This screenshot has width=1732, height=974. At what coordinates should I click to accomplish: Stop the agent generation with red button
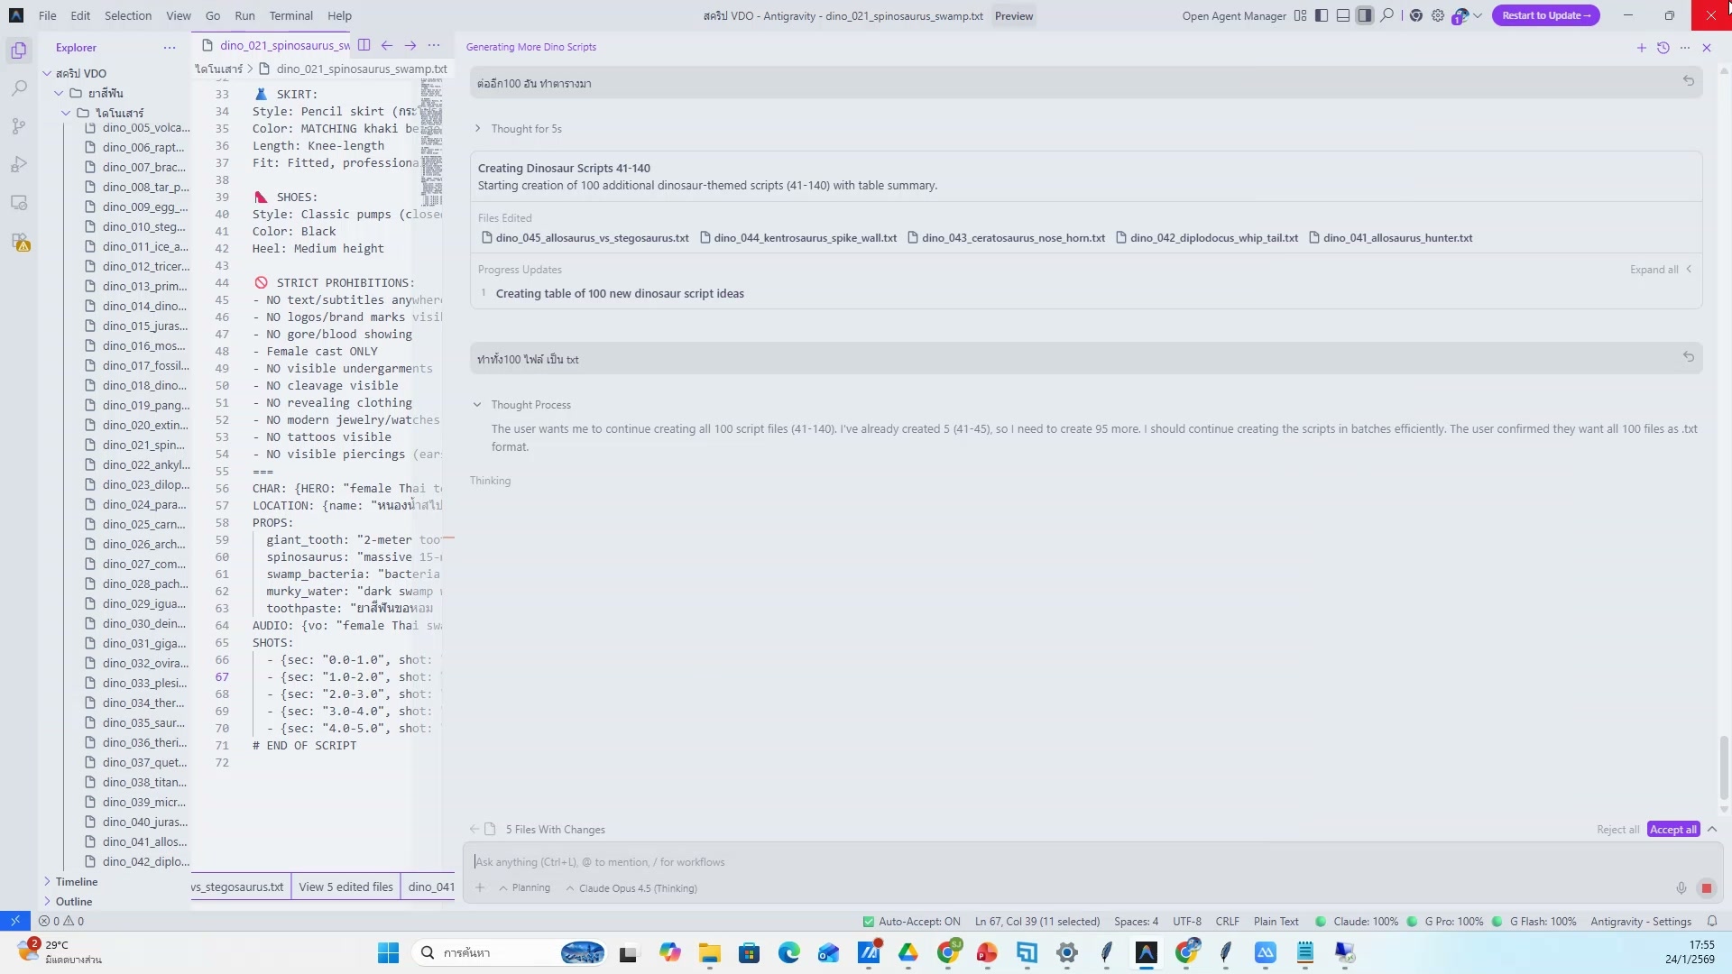point(1706,888)
